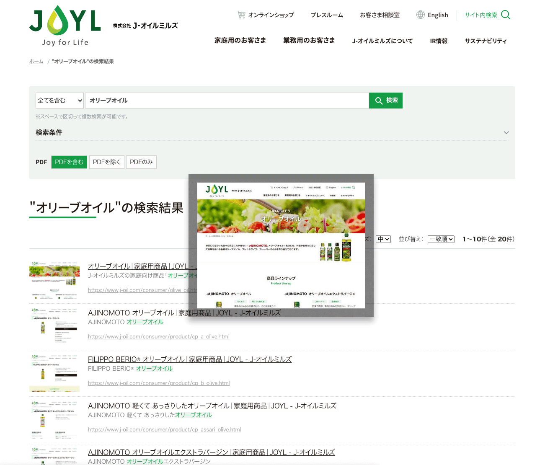Open the IR情報 menu

439,41
